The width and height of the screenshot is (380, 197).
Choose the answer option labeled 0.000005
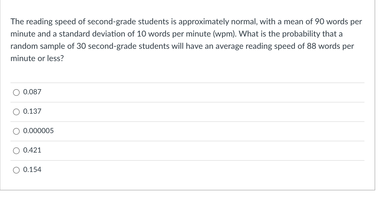(38, 131)
